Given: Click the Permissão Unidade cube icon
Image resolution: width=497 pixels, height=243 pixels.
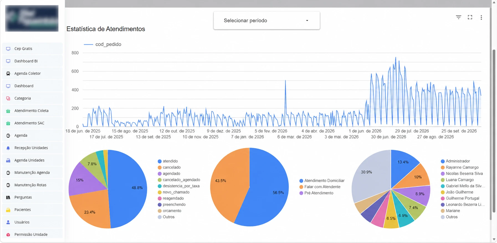Looking at the screenshot, I should pyautogui.click(x=8, y=235).
